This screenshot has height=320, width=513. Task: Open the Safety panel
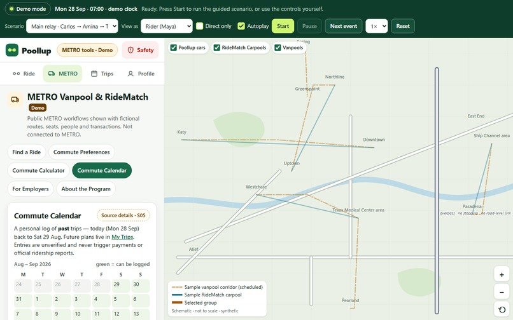(x=141, y=50)
